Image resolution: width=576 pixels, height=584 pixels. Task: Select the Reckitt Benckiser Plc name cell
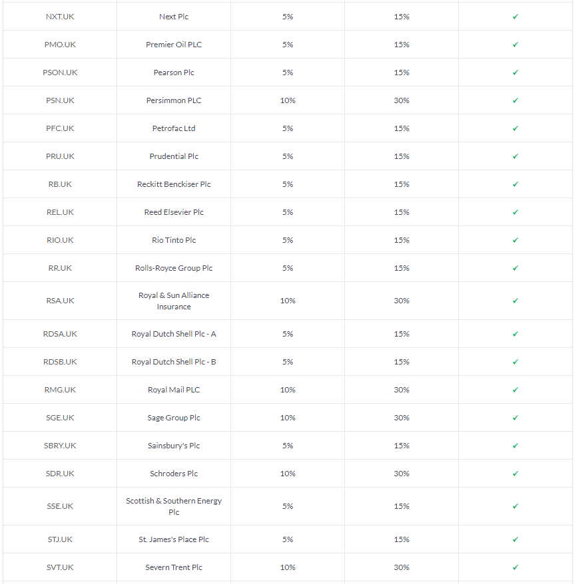[x=174, y=184]
